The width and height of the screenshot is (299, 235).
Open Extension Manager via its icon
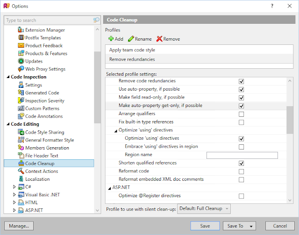pyautogui.click(x=21, y=30)
